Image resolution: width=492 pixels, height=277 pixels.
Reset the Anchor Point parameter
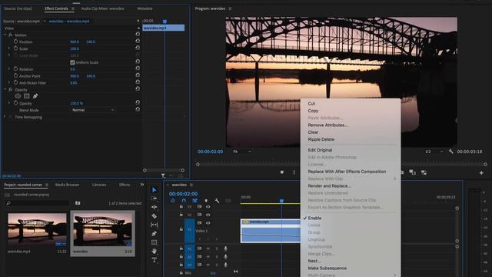click(x=138, y=75)
